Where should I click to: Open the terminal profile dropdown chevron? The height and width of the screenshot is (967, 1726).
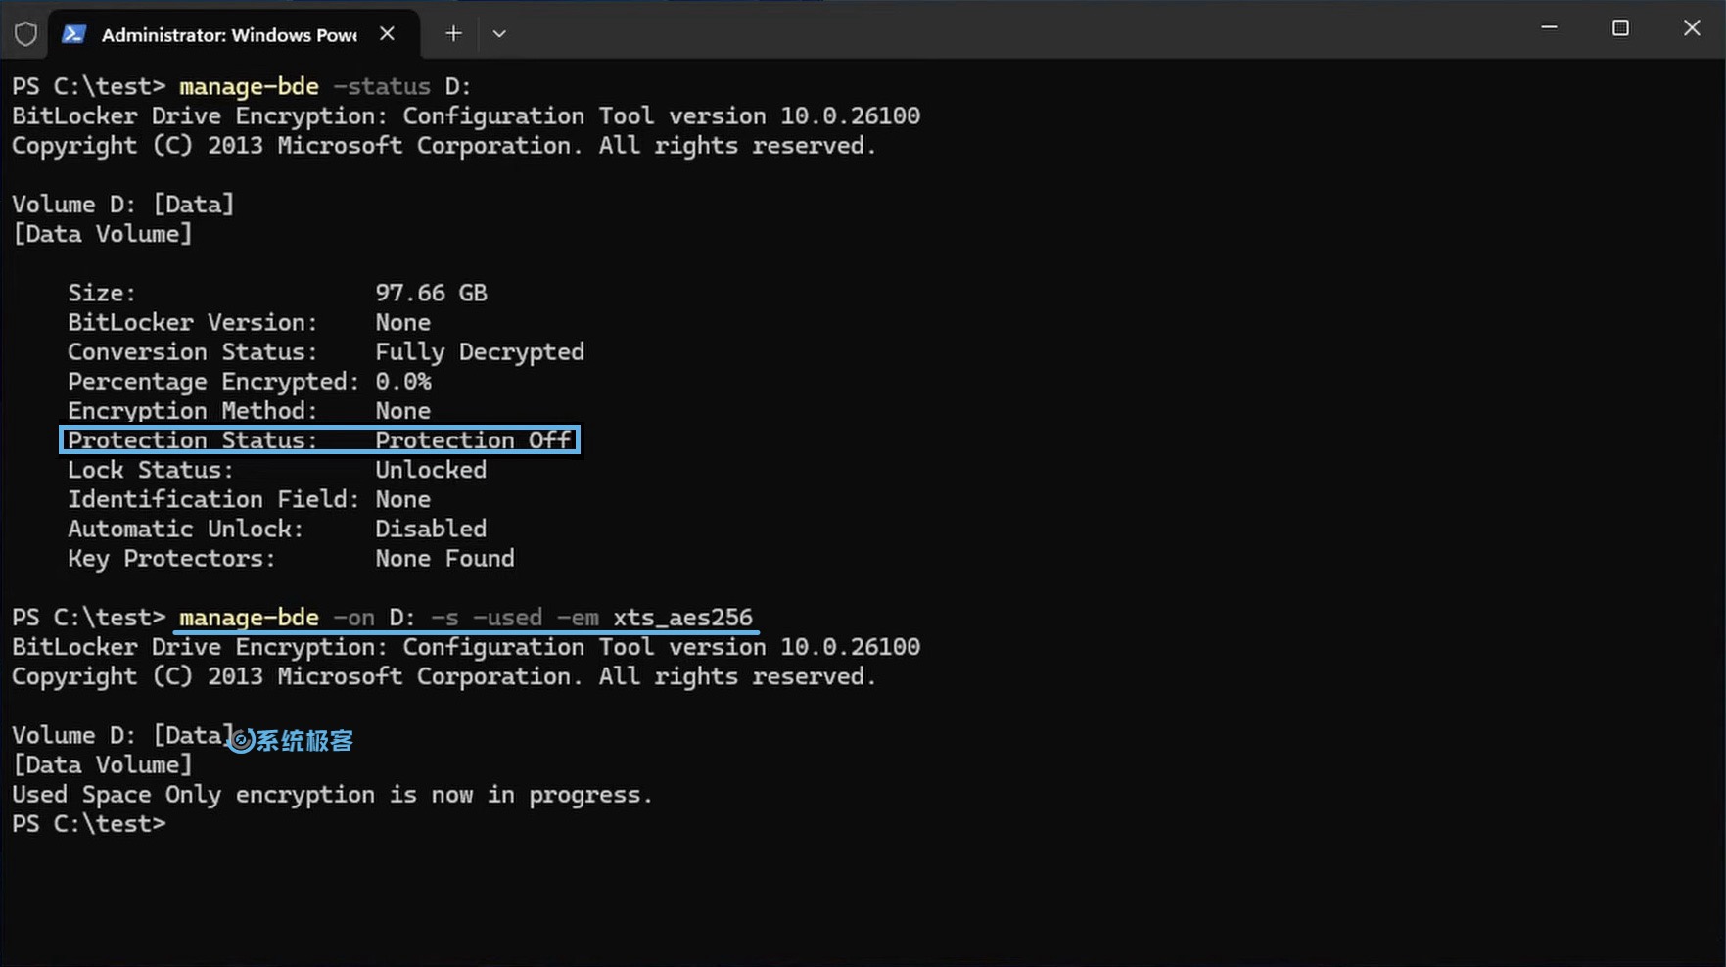tap(499, 33)
